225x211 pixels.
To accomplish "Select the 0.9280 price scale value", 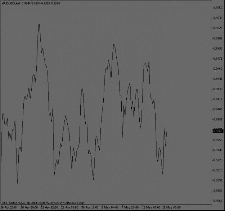I will [x=218, y=191].
